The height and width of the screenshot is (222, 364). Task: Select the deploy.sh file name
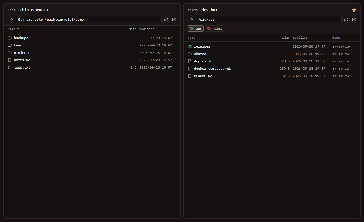203,61
